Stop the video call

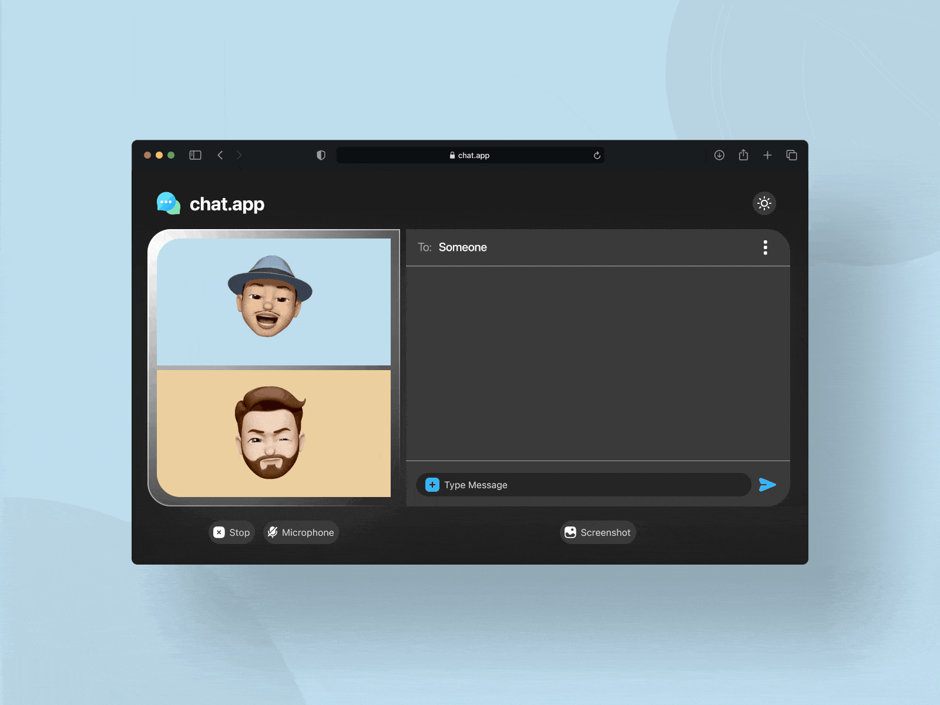pos(231,532)
